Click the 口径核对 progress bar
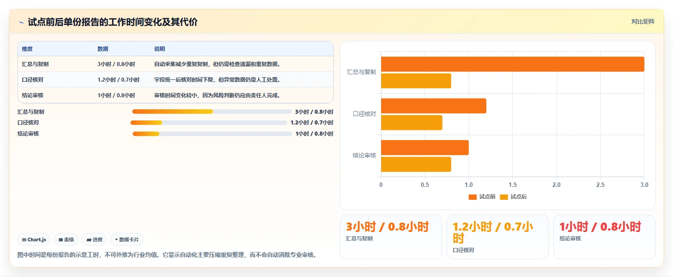This screenshot has width=673, height=277. (x=209, y=123)
